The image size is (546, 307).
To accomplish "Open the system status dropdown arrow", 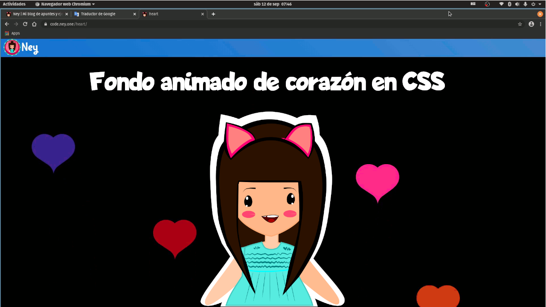I will tap(540, 4).
